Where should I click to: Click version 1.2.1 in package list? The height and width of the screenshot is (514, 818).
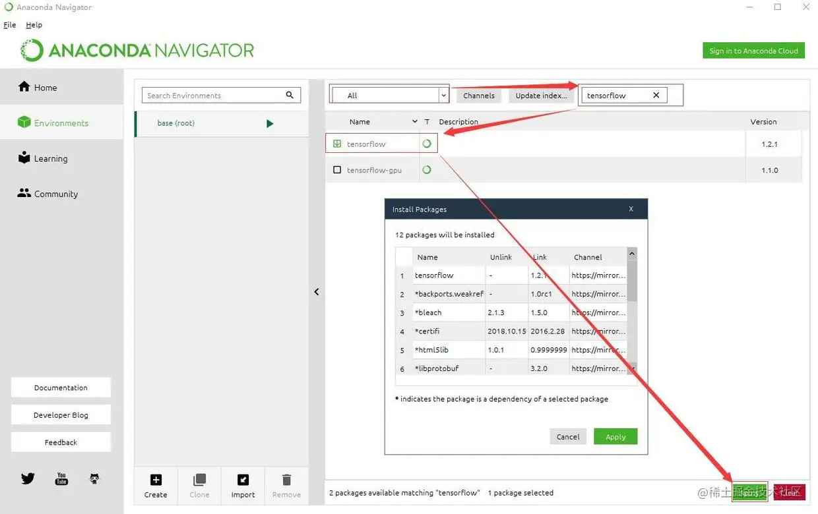click(x=770, y=144)
